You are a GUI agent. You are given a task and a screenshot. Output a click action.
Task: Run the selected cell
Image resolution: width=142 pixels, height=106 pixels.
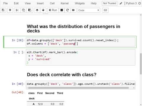53,10
